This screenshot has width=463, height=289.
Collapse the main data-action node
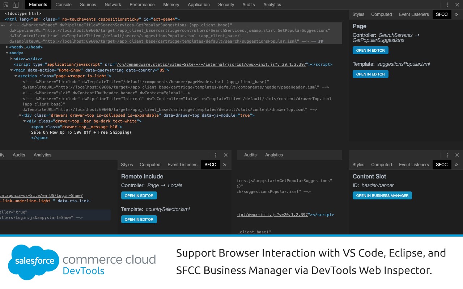pos(12,70)
